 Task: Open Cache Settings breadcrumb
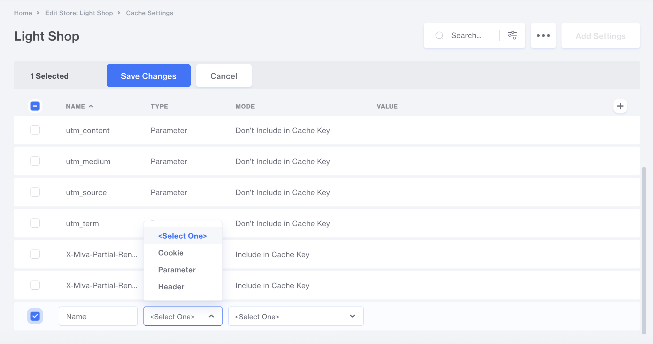[149, 13]
